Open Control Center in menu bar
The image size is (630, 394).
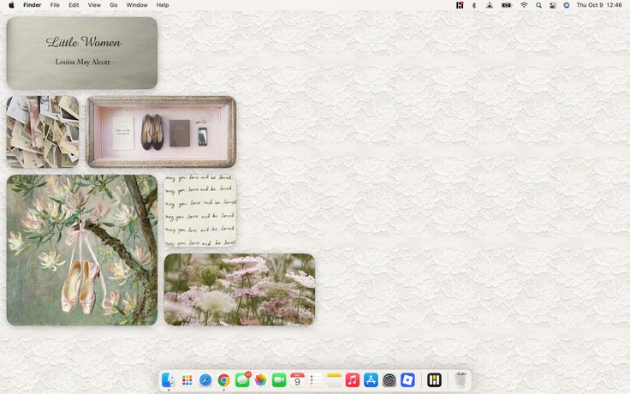553,5
